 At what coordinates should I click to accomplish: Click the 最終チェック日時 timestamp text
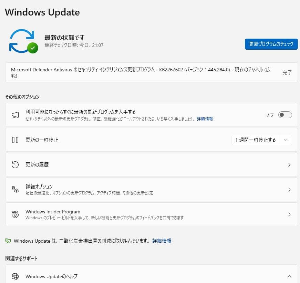74,45
